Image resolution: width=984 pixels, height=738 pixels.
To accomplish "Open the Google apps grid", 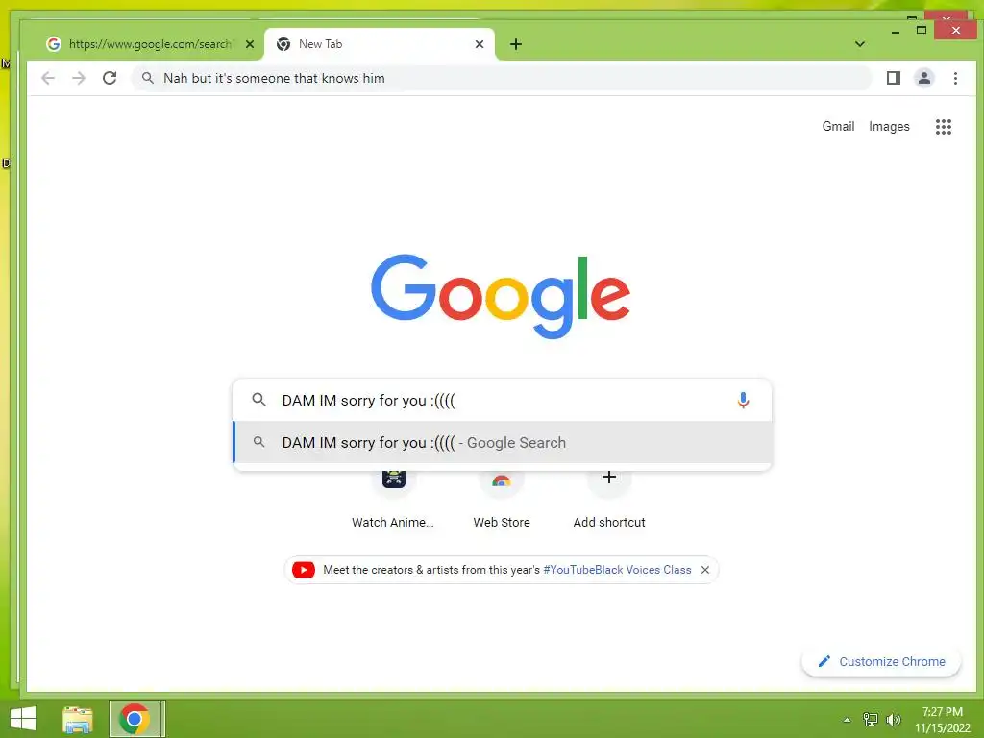I will click(944, 127).
